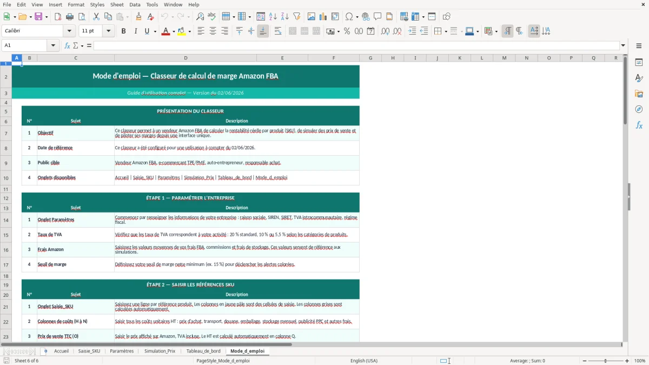
Task: Run the spelling check
Action: [x=212, y=17]
